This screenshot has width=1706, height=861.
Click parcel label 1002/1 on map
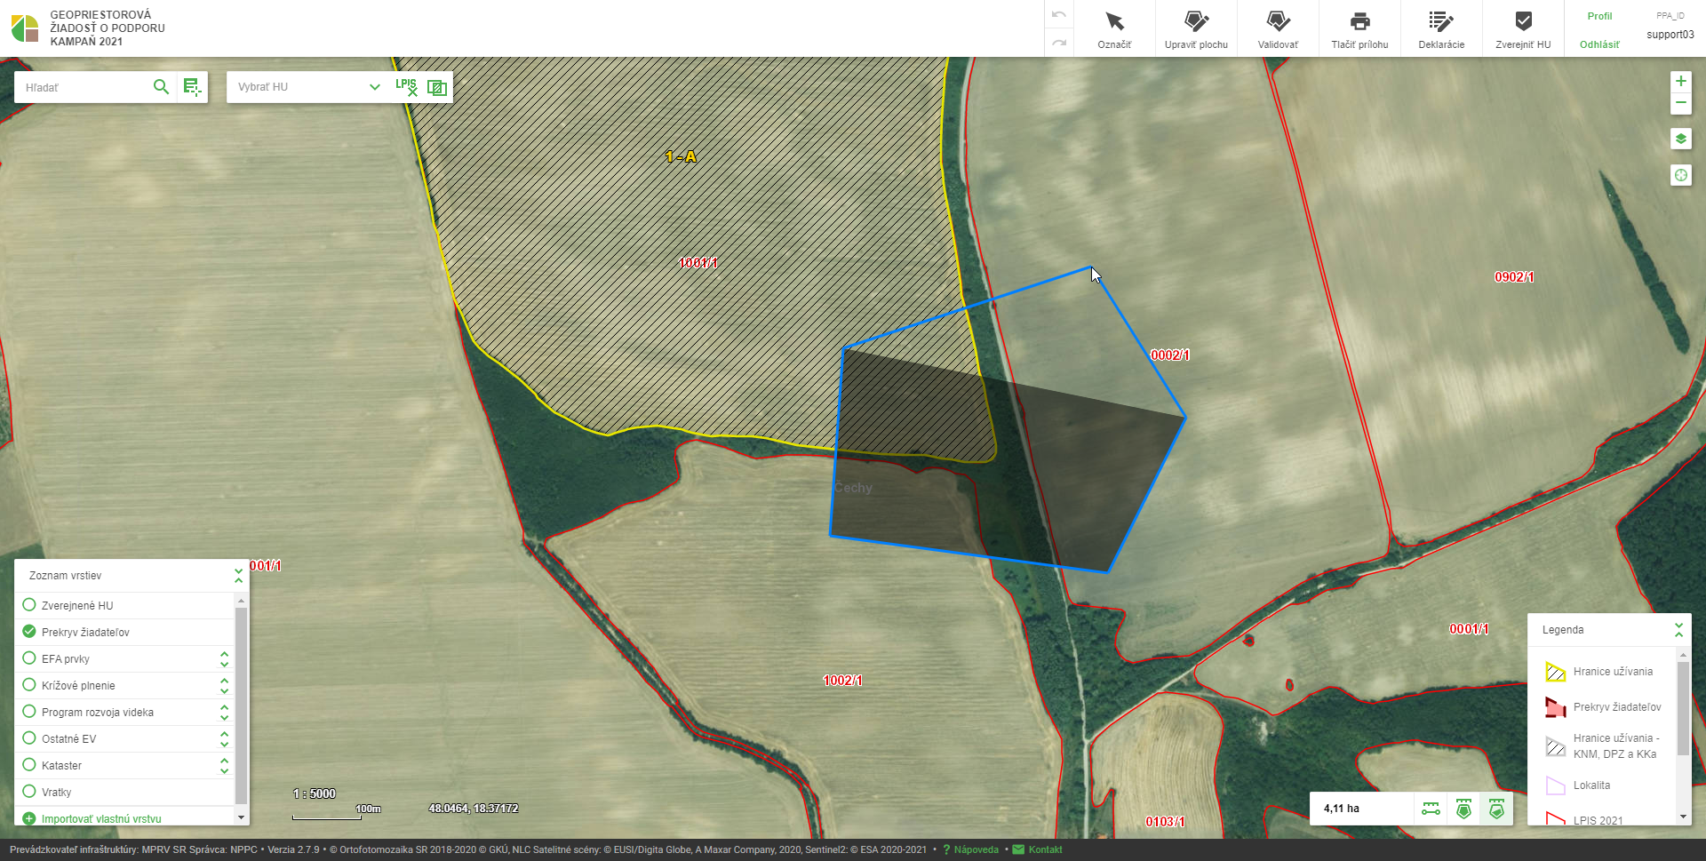tap(842, 681)
